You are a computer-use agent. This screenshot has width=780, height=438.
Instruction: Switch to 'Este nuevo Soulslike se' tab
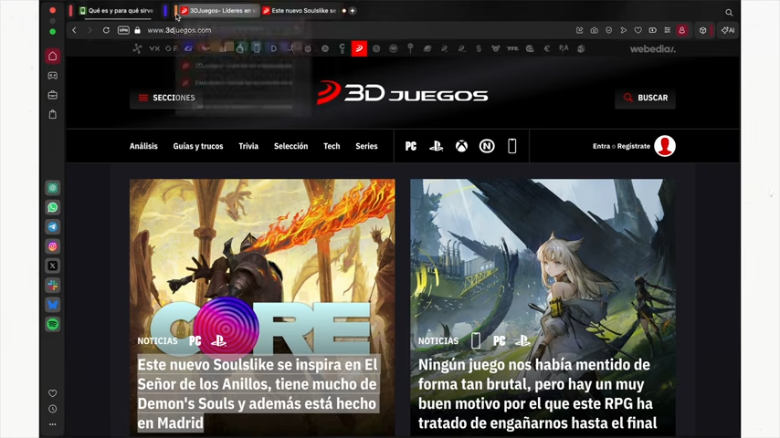coord(300,10)
